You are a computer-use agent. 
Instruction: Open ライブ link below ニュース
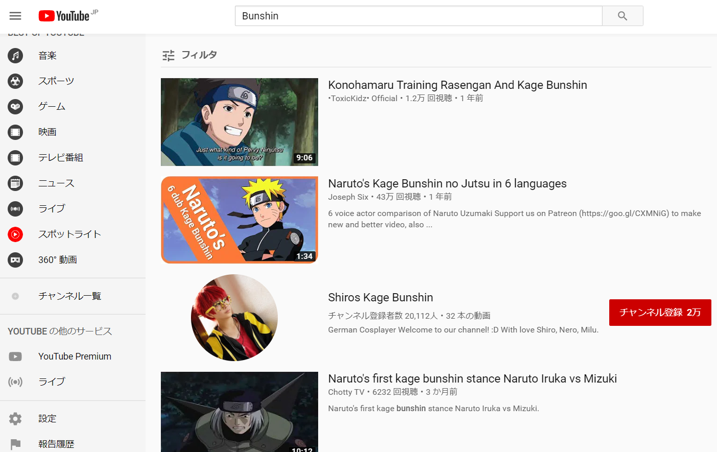52,209
